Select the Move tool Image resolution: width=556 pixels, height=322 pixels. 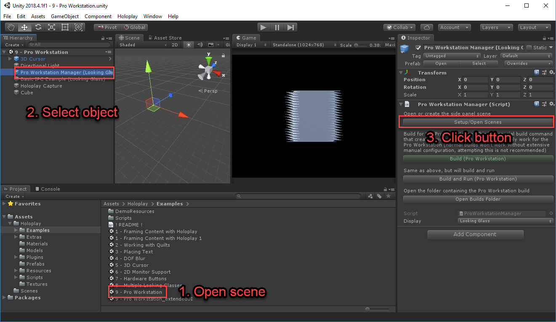coord(24,27)
